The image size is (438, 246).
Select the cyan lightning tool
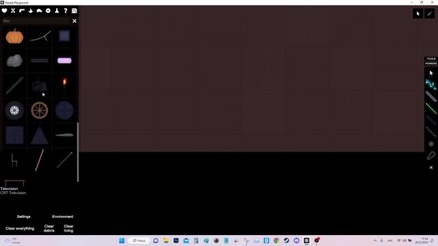pos(431,85)
